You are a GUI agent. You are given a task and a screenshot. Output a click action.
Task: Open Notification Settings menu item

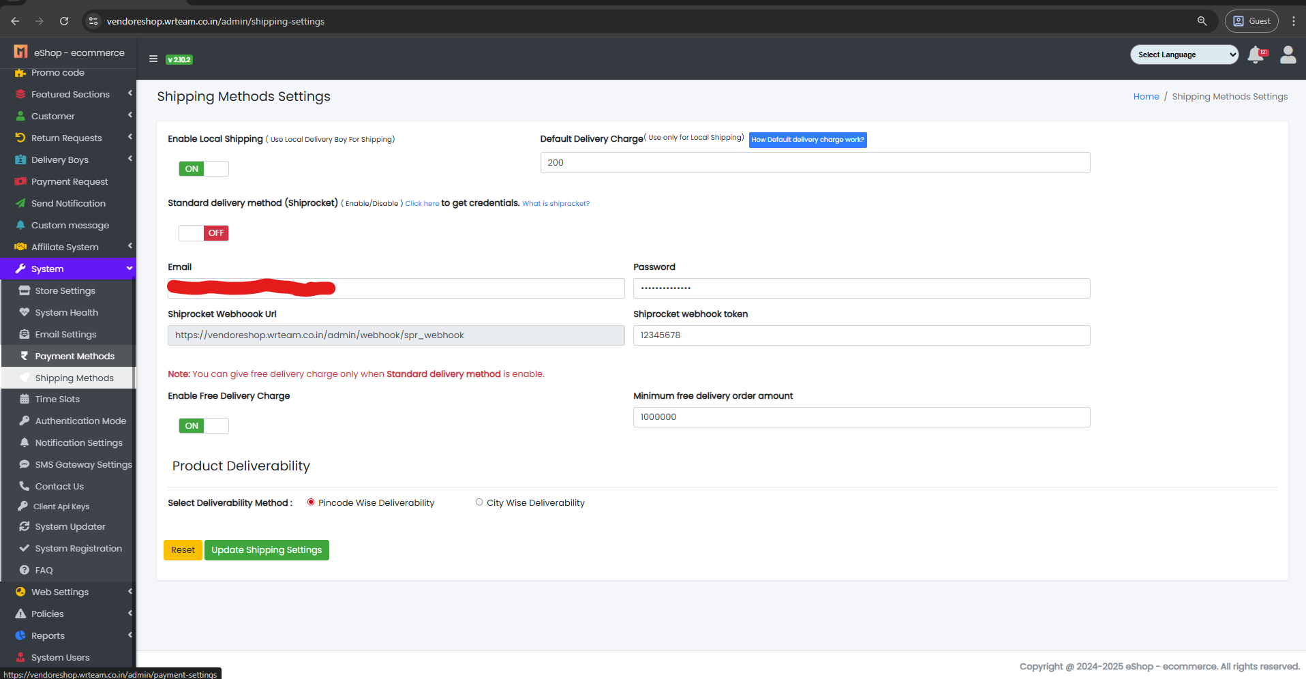coord(68,442)
